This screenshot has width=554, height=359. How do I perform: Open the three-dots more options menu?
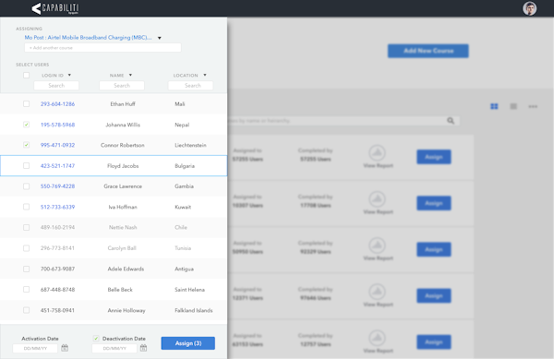[x=533, y=106]
